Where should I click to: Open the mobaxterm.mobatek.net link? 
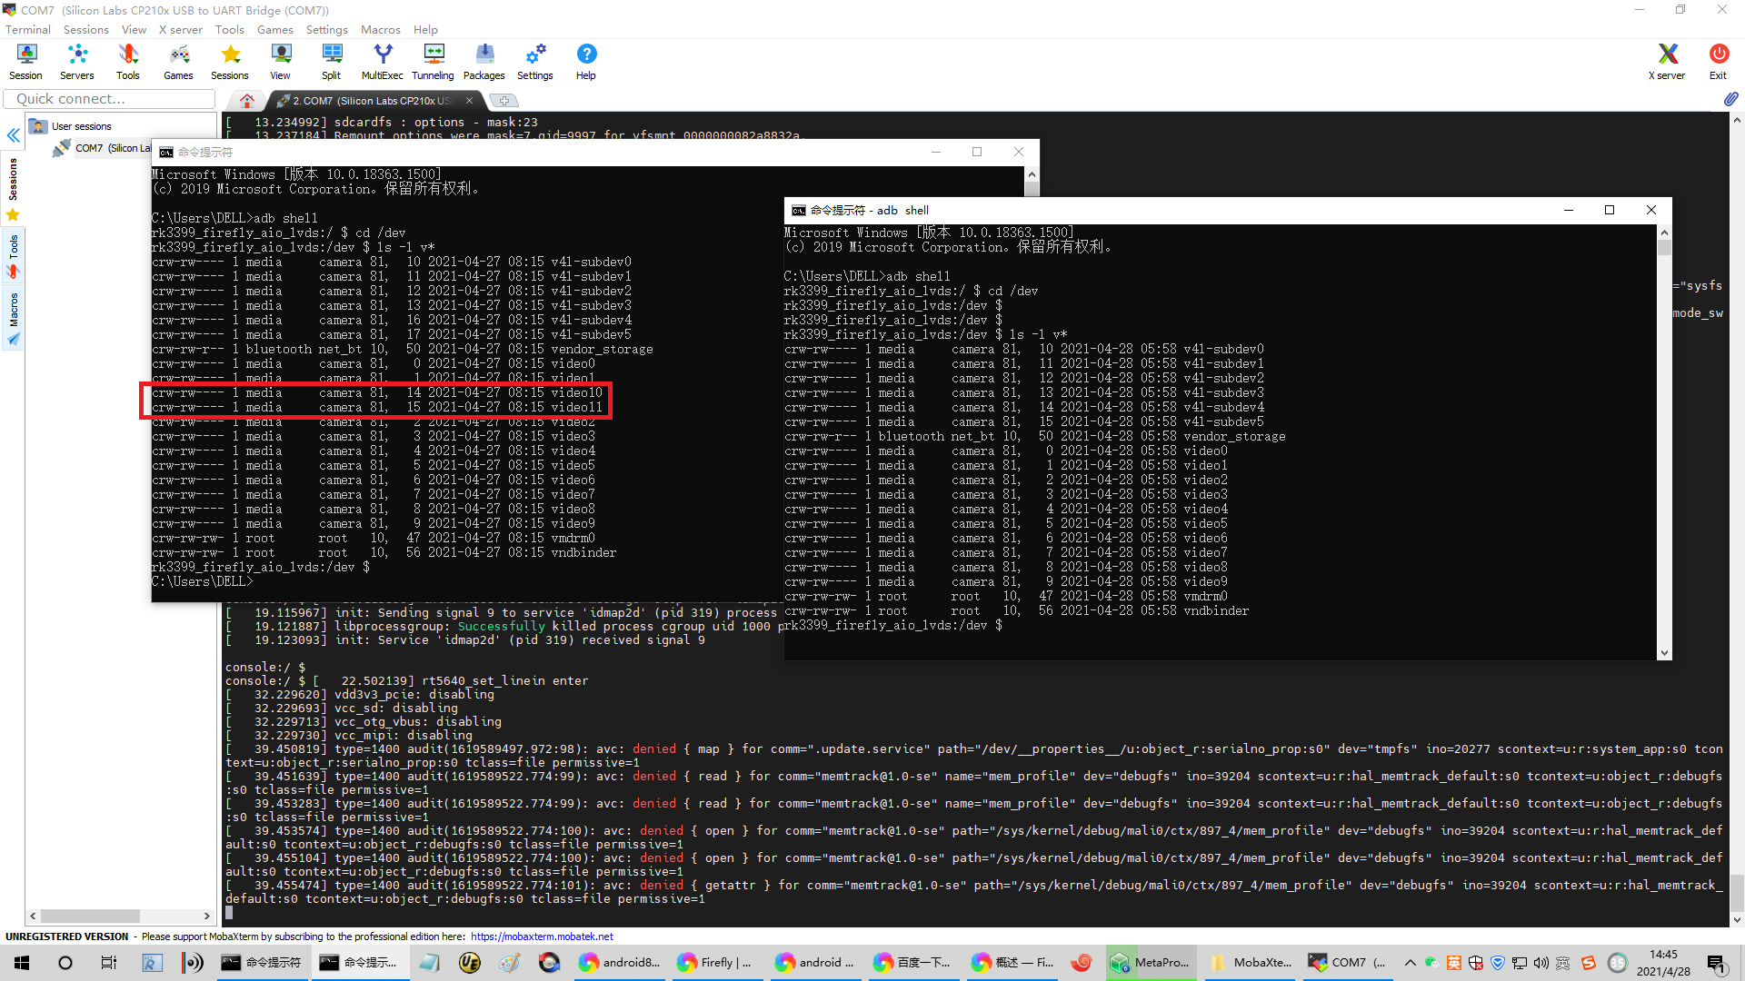(542, 936)
